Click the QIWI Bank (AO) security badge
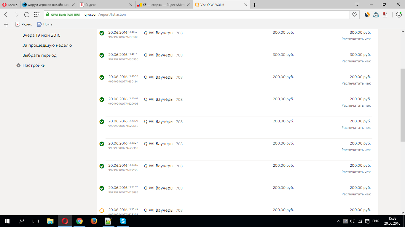Screen dimensions: 405x227 63,14
